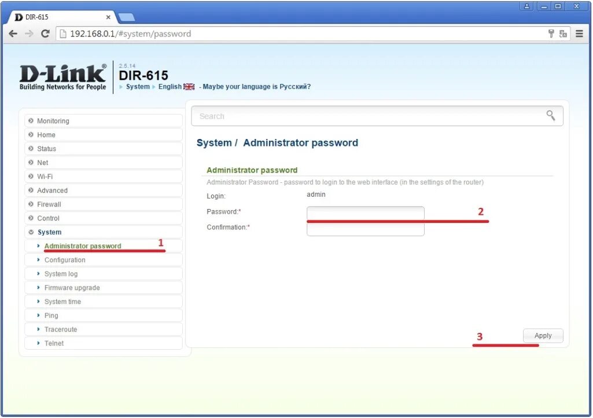
Task: Click firmware version 2.5.14 text
Action: tap(127, 66)
